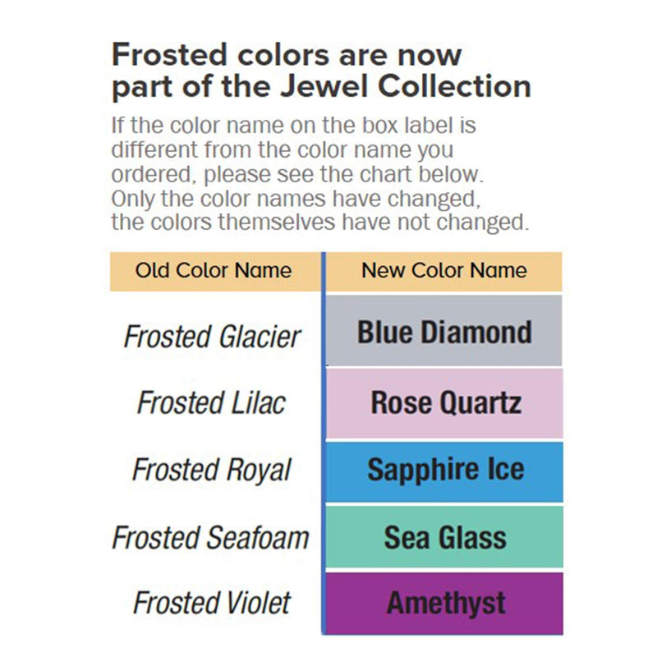Select the Amethyst purple swatch
Image resolution: width=657 pixels, height=657 pixels.
[444, 604]
